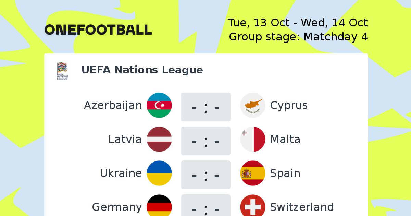The width and height of the screenshot is (411, 216).
Task: Click the Azerbaijan team name
Action: 113,106
